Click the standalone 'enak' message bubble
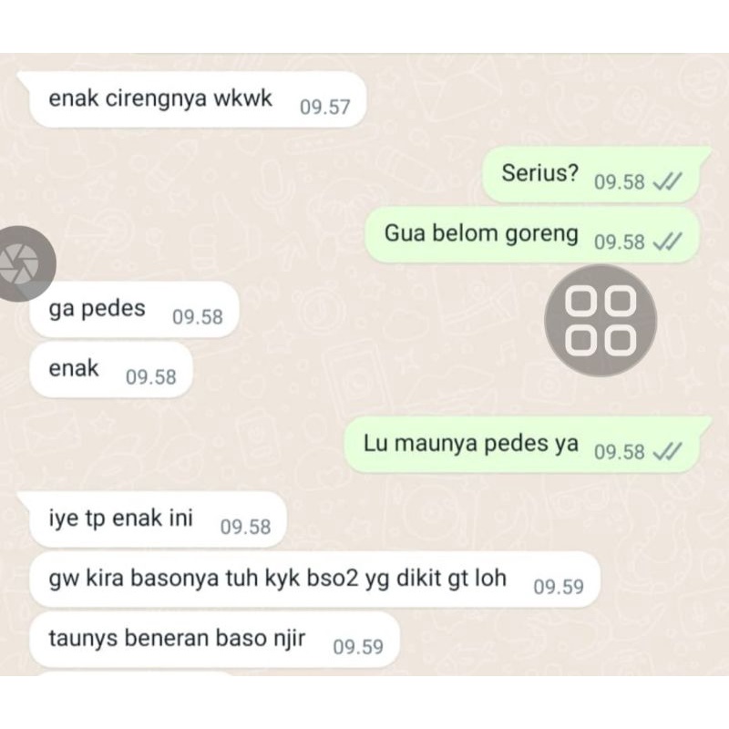This screenshot has height=729, width=729. click(110, 370)
